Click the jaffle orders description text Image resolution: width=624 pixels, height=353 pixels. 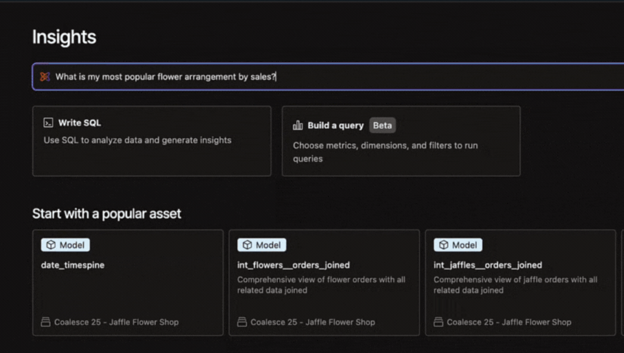(x=515, y=285)
